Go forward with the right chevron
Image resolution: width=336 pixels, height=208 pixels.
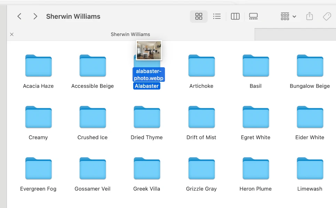(35, 16)
